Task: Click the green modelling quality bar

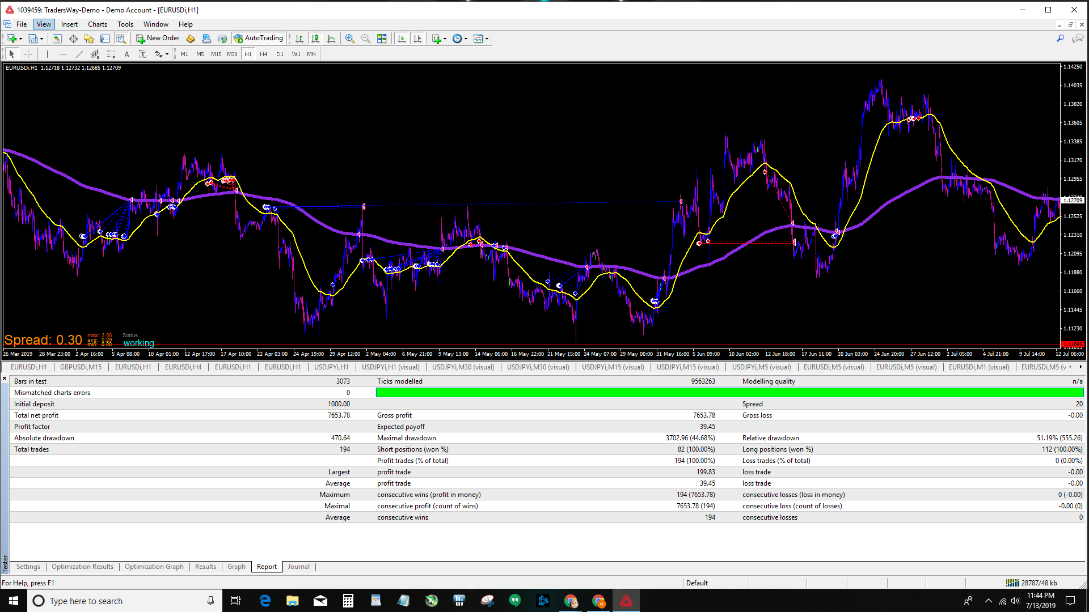Action: click(x=729, y=392)
